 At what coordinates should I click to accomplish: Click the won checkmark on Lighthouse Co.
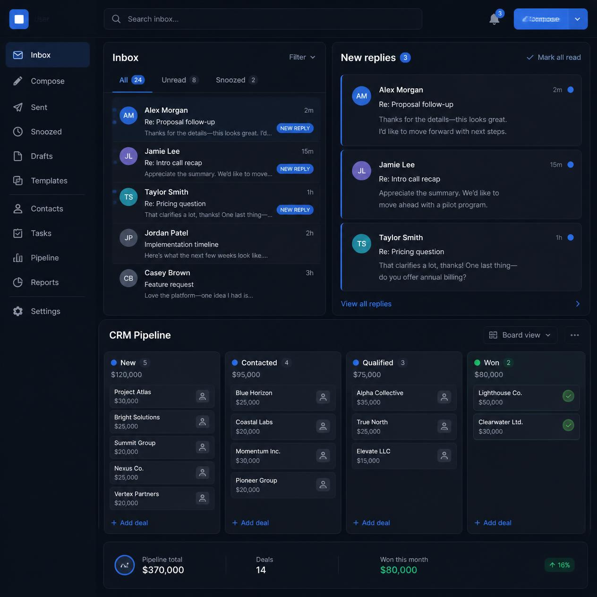[x=569, y=396]
